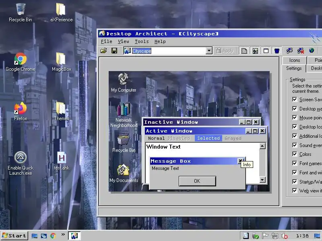Click the Selected menu item in preview
Viewport: 322px width, 241px height.
pyautogui.click(x=208, y=138)
